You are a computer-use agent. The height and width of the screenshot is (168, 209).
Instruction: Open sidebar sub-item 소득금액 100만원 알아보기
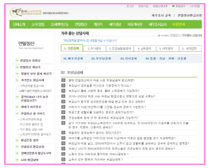coord(34,134)
